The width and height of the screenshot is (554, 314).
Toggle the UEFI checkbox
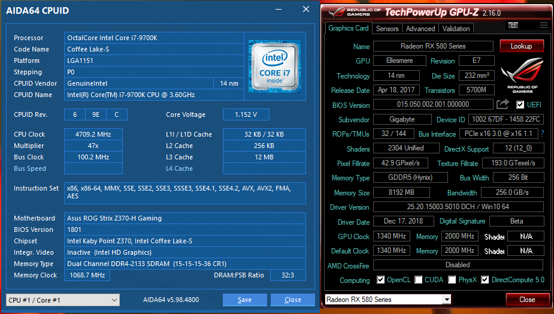(x=520, y=105)
